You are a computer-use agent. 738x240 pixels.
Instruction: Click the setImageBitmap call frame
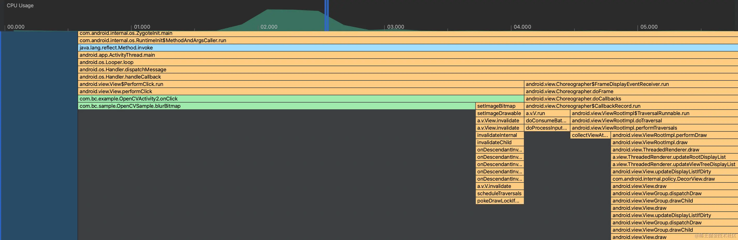tap(500, 106)
